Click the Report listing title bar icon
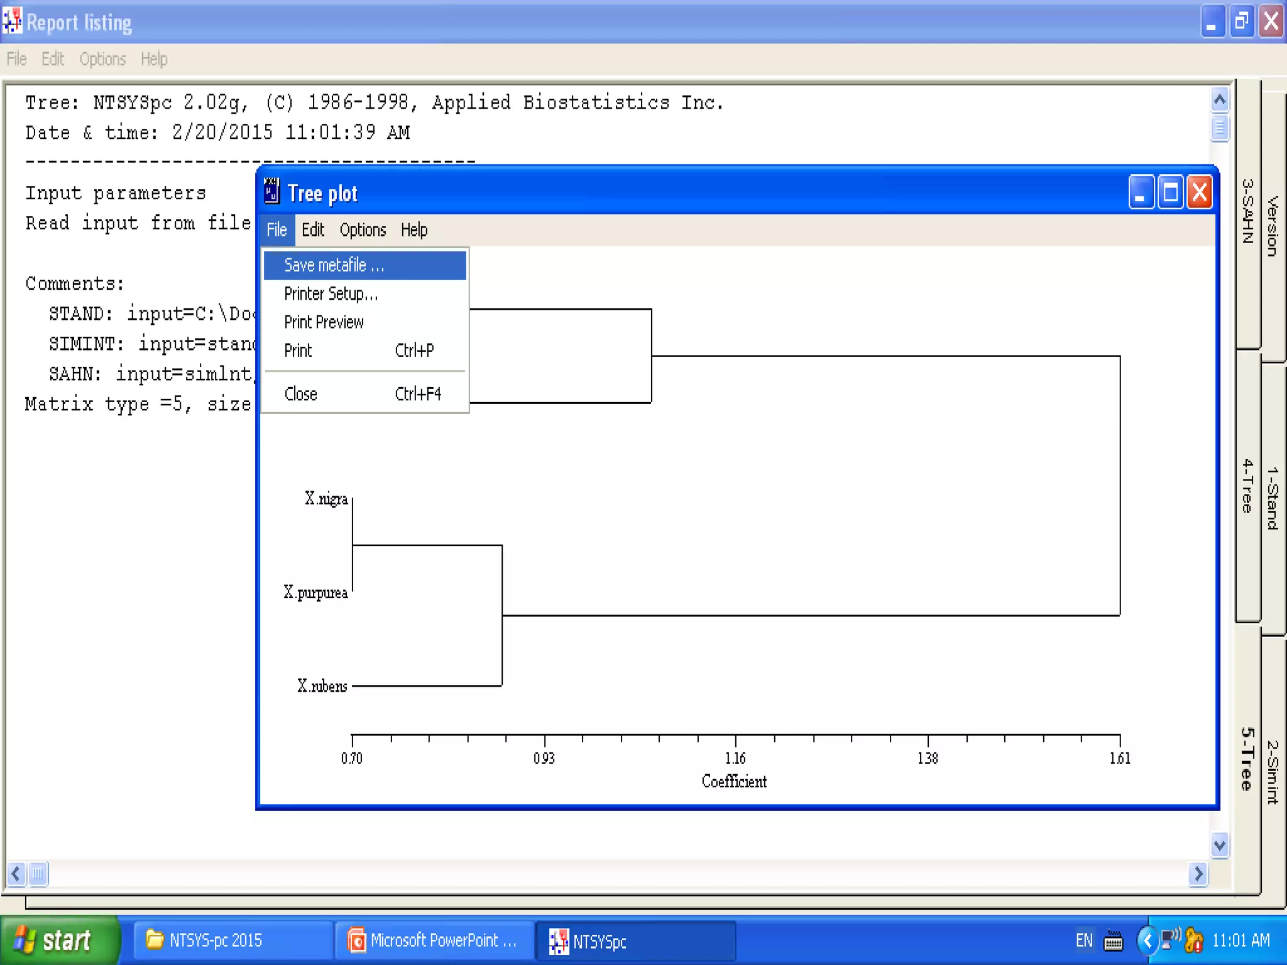Screen dimensions: 1287x965 12,21
